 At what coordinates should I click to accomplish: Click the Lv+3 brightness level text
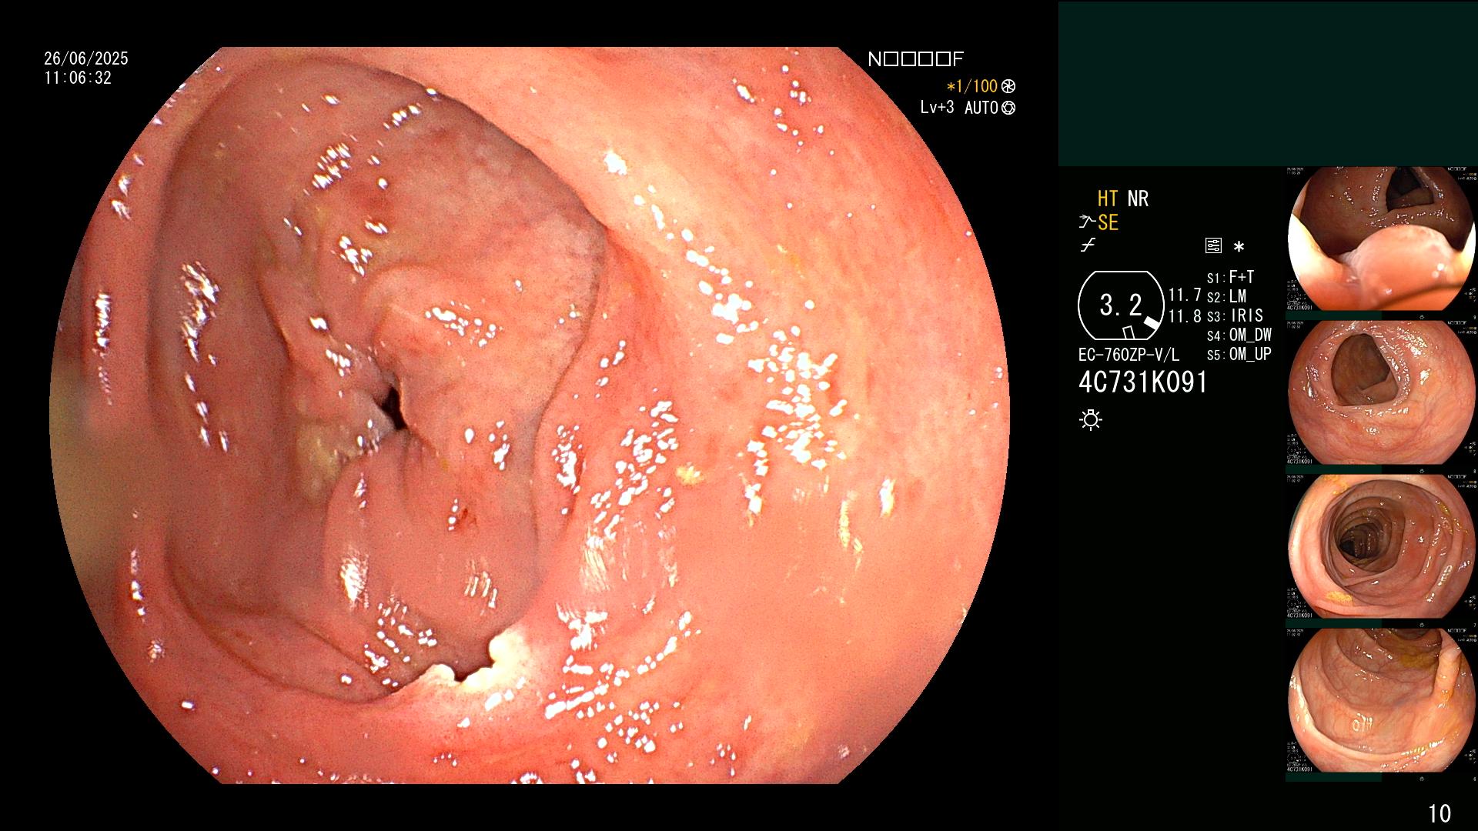(x=937, y=108)
